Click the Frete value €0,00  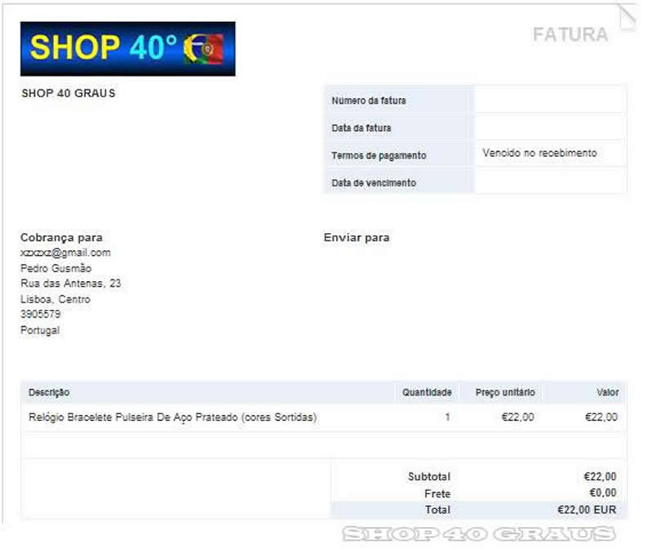(x=602, y=493)
